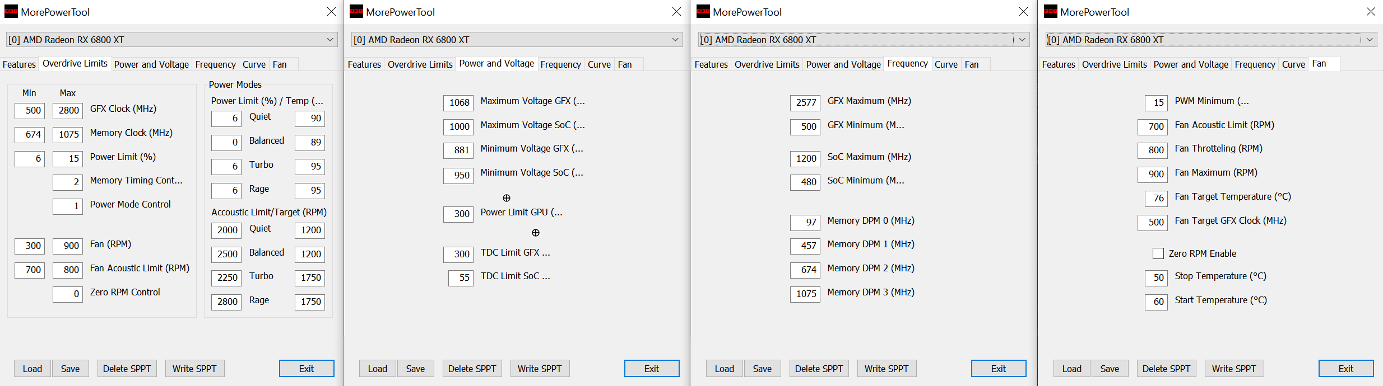Click Stop Temperature field 50
This screenshot has height=386, width=1383.
pos(1156,278)
